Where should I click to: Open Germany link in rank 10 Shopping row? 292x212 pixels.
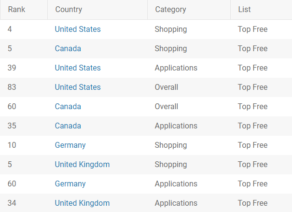click(70, 145)
